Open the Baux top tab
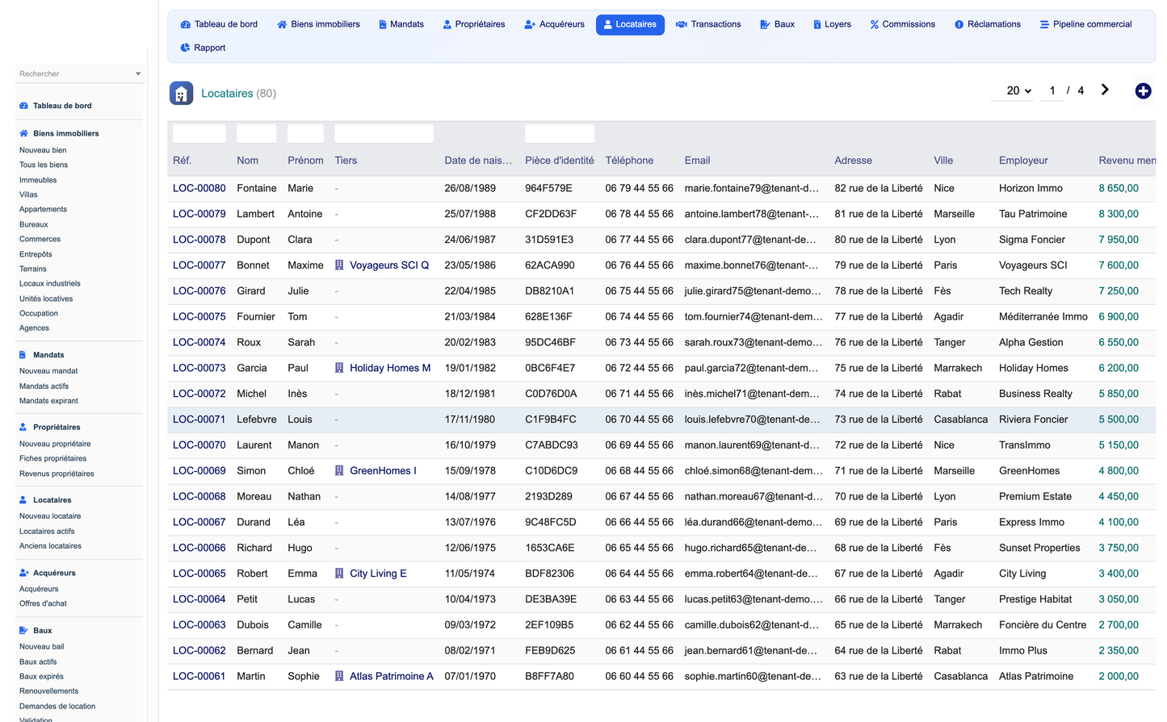The image size is (1167, 722). 778,24
